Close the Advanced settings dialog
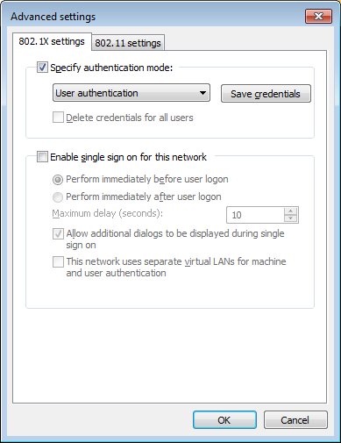 coord(318,16)
